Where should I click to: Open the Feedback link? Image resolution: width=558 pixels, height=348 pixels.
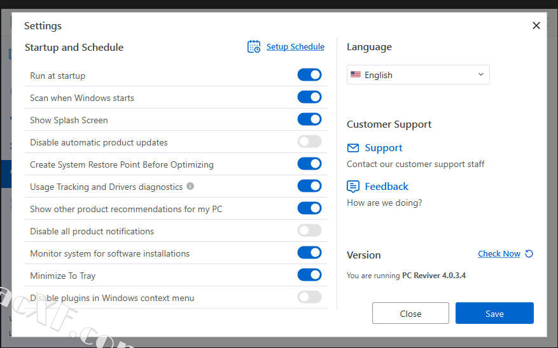pyautogui.click(x=386, y=187)
